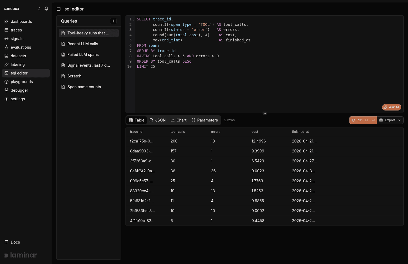Click the 9 rows count label
Image resolution: width=408 pixels, height=264 pixels.
pos(229,120)
